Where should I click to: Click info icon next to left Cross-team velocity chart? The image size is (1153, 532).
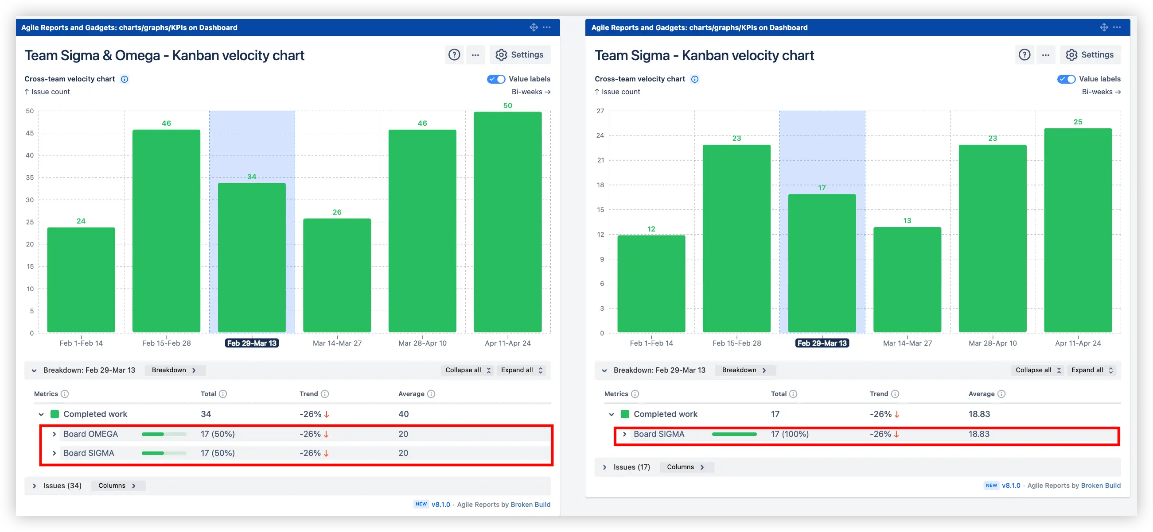(x=125, y=79)
